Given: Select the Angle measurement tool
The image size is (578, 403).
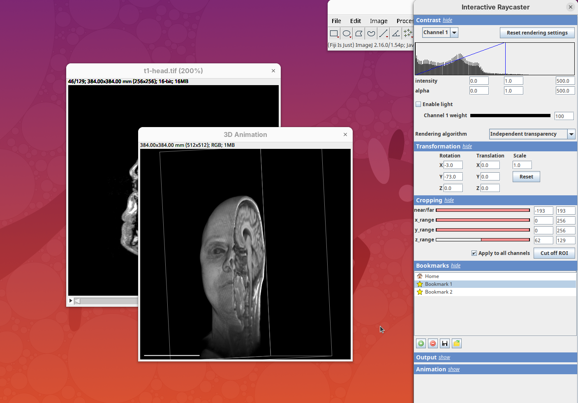Looking at the screenshot, I should coord(396,34).
